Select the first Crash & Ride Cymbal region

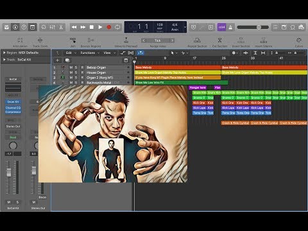(x=235, y=123)
